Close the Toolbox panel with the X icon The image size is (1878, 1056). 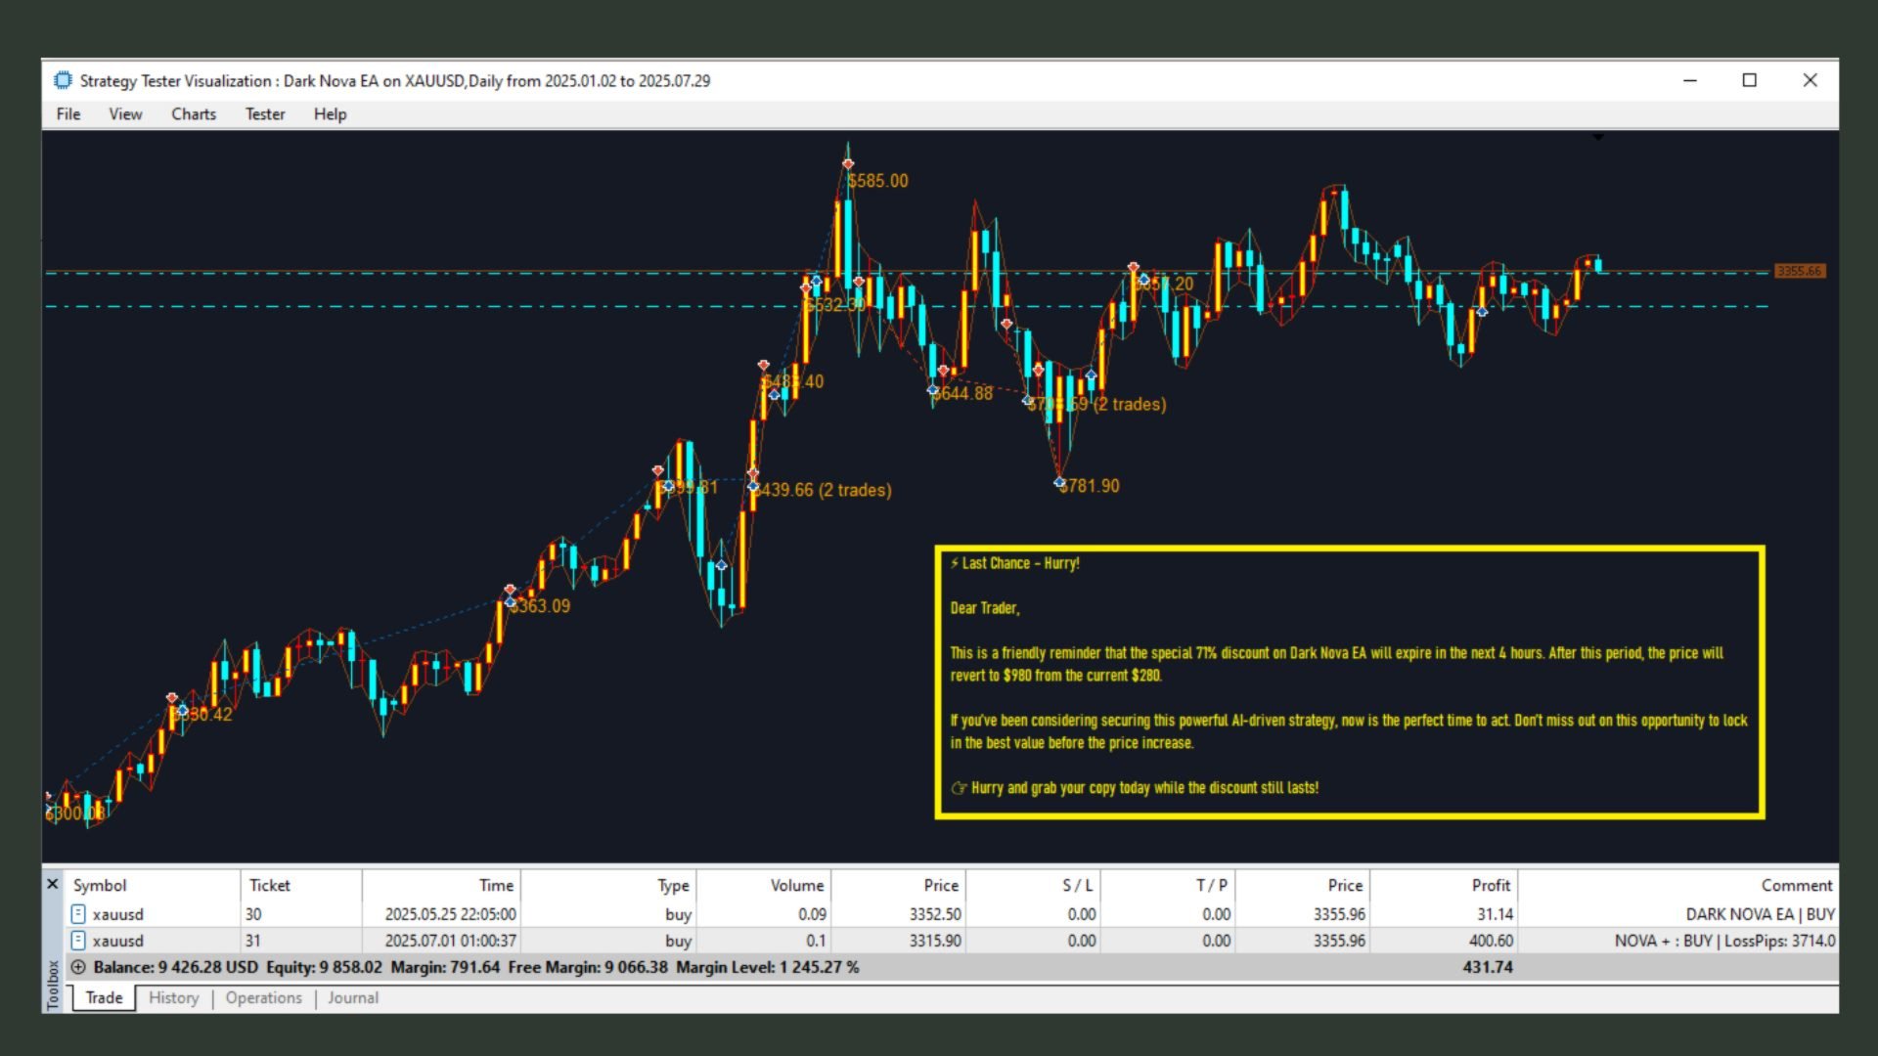tap(53, 884)
